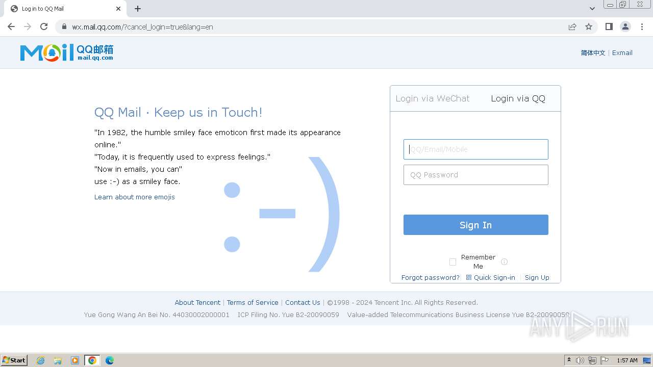
Task: Switch language to 简体中文
Action: pos(593,53)
